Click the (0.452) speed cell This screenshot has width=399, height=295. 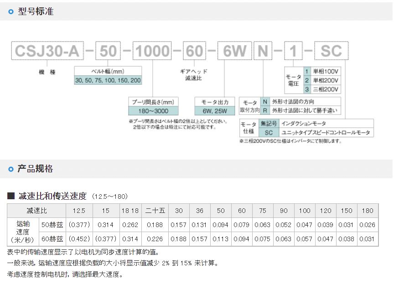click(x=79, y=239)
